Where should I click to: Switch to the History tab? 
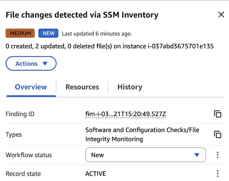(x=129, y=87)
